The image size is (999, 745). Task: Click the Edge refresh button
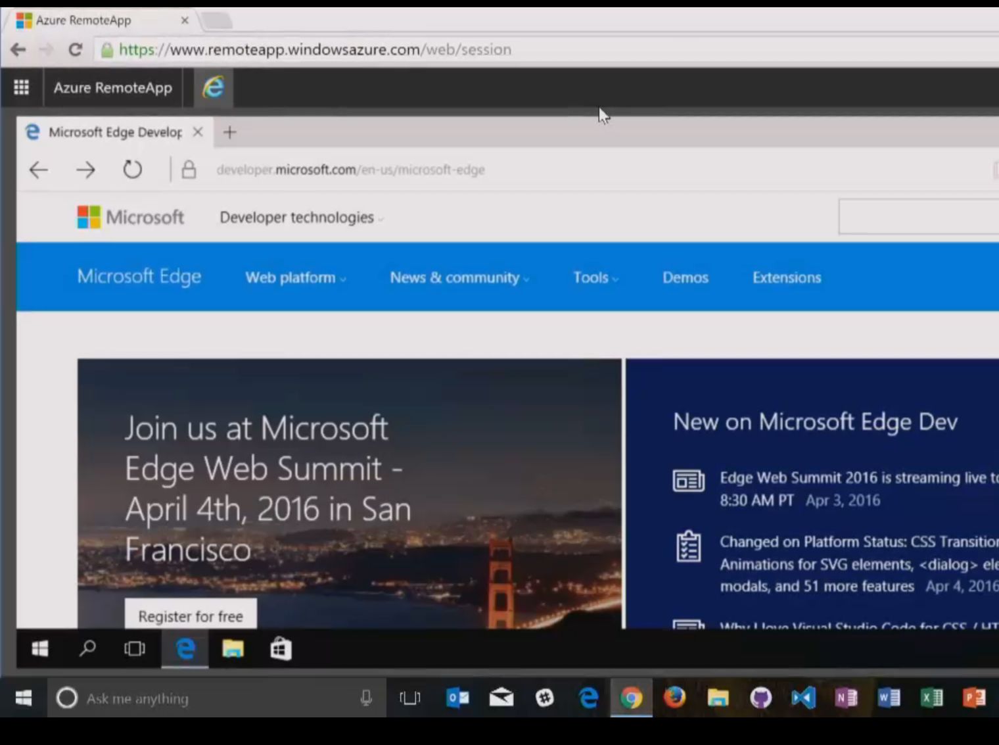point(132,170)
